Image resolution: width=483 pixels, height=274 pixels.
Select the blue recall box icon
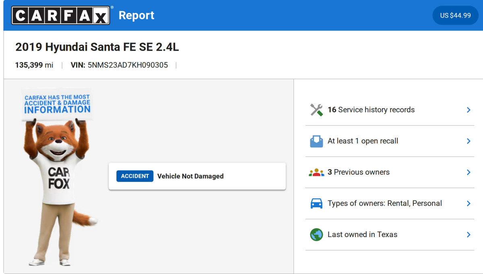317,141
